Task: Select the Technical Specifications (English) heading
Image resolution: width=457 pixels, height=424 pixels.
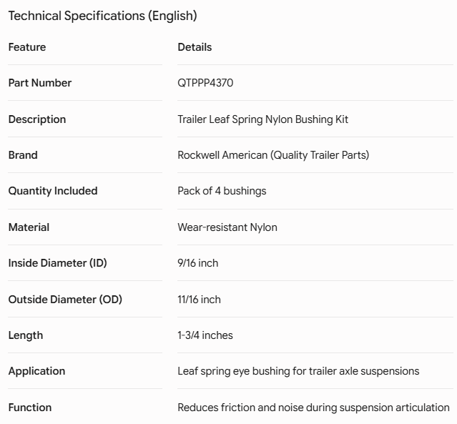Action: [102, 16]
